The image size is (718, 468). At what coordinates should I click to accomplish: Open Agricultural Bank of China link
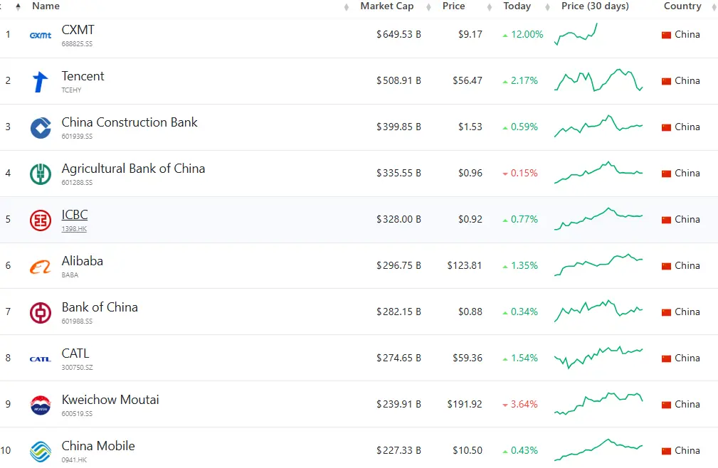point(133,169)
